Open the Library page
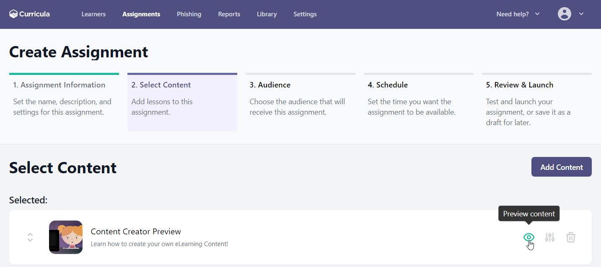The height and width of the screenshot is (267, 601). coord(267,14)
